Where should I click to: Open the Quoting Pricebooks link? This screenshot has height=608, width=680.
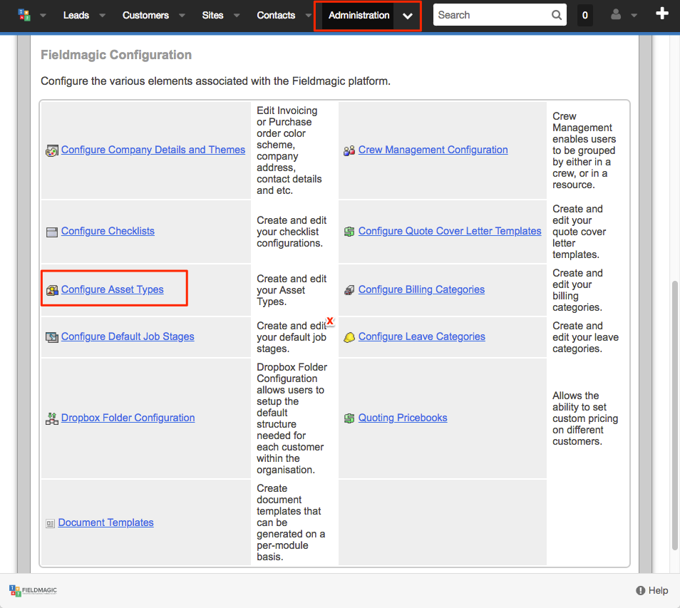point(403,418)
